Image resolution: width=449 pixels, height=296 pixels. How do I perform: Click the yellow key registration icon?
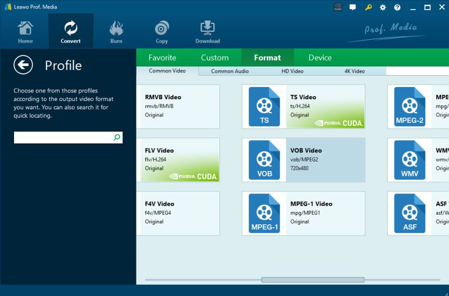[368, 7]
